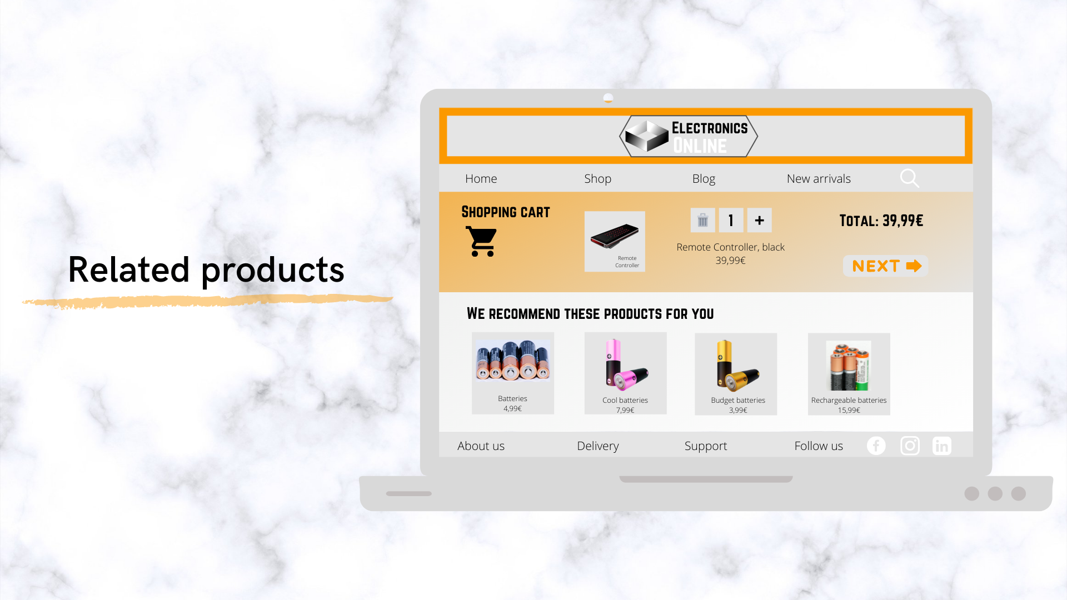Image resolution: width=1067 pixels, height=600 pixels.
Task: Open the Blog menu item
Action: 704,179
